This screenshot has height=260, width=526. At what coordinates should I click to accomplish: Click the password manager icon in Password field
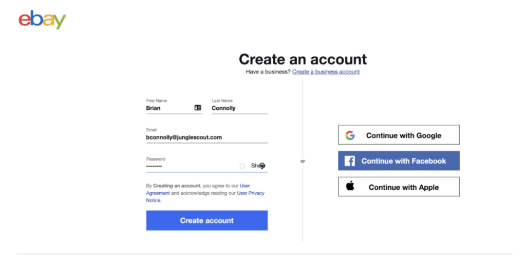[x=262, y=166]
